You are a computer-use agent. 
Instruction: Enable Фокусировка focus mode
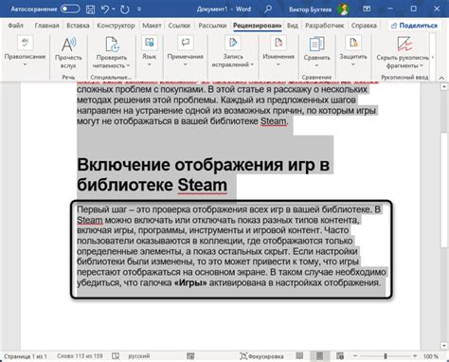click(x=261, y=356)
